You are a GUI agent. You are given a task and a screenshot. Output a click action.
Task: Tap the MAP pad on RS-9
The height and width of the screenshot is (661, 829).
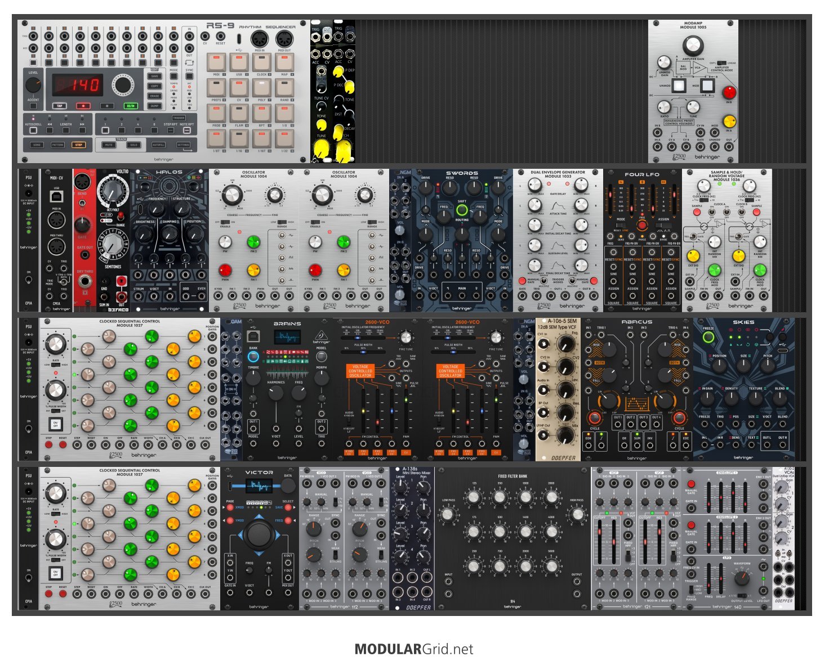[284, 63]
